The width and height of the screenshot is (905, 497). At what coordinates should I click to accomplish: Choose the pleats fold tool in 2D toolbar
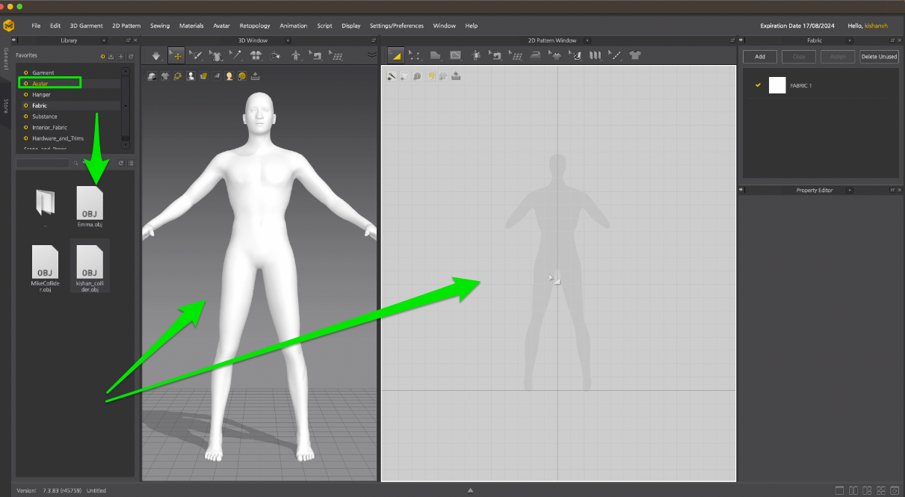596,55
